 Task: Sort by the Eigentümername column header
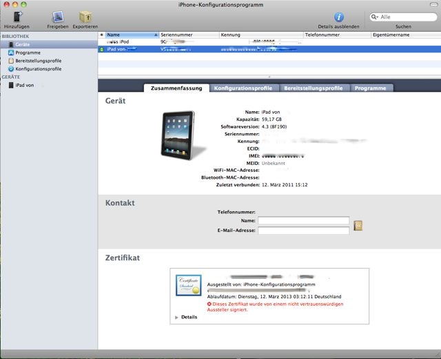coord(406,35)
